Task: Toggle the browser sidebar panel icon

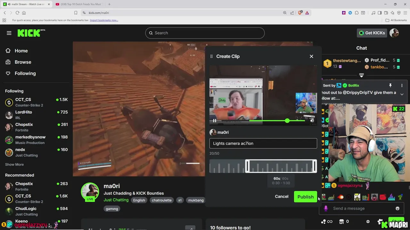Action: click(x=380, y=13)
